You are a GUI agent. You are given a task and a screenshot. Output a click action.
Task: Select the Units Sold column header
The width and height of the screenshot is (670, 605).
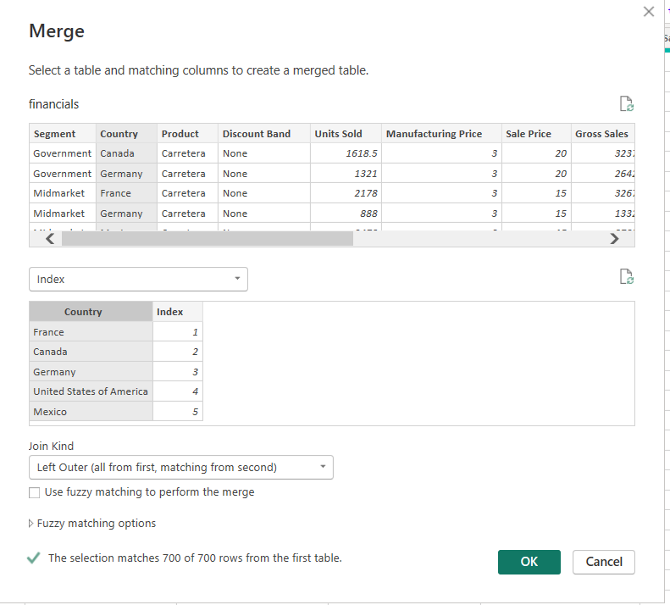coord(346,134)
